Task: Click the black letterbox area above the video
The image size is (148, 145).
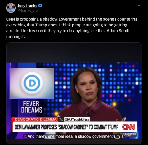Action: tap(74, 52)
